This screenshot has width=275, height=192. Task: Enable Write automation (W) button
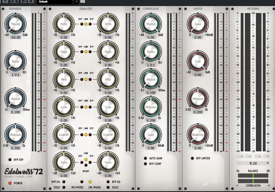click(x=17, y=1)
